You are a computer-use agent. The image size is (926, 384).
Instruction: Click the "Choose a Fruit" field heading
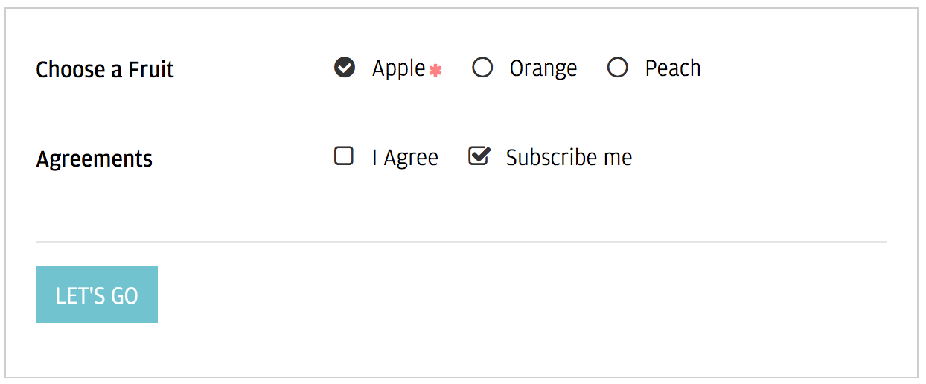[x=105, y=70]
